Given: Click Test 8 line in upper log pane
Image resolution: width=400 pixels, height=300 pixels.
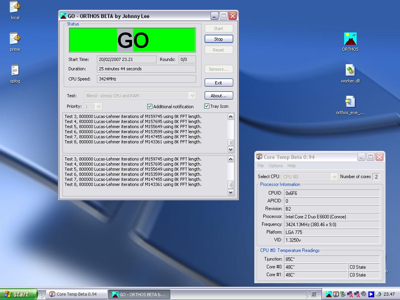Looking at the screenshot, I should 133,142.
